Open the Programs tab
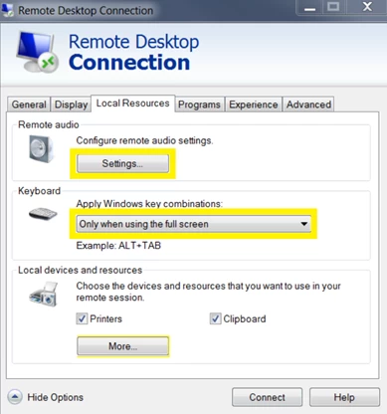The width and height of the screenshot is (387, 414). click(x=199, y=104)
